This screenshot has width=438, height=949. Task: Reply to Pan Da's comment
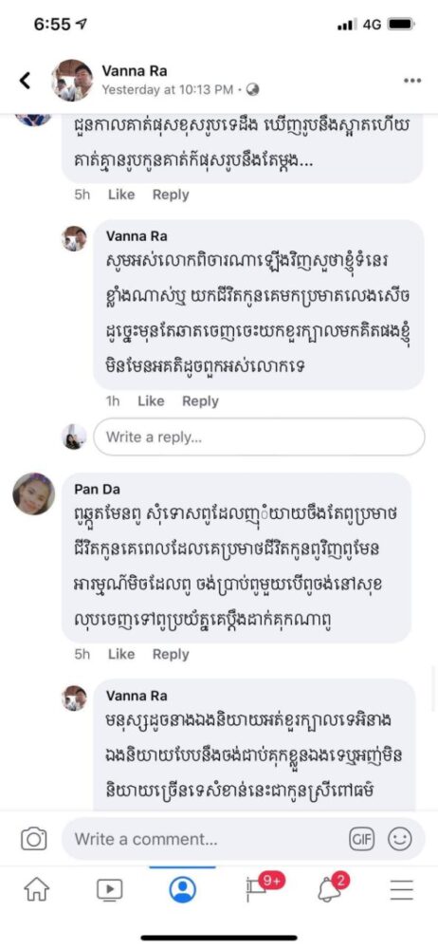[171, 654]
